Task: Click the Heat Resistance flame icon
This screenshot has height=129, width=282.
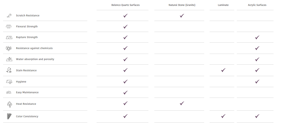Action: coord(9,104)
